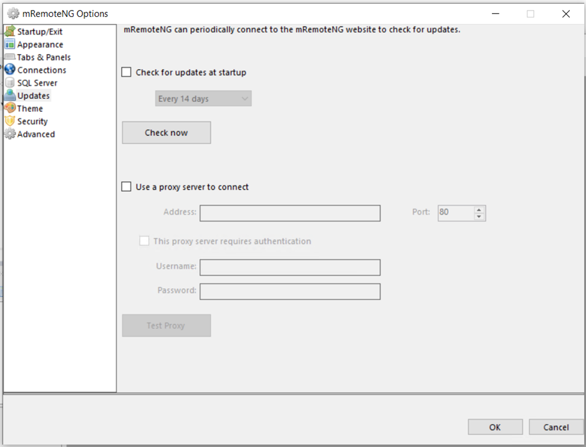Click the Security shield icon
Viewport: 586px width, 447px height.
click(10, 121)
